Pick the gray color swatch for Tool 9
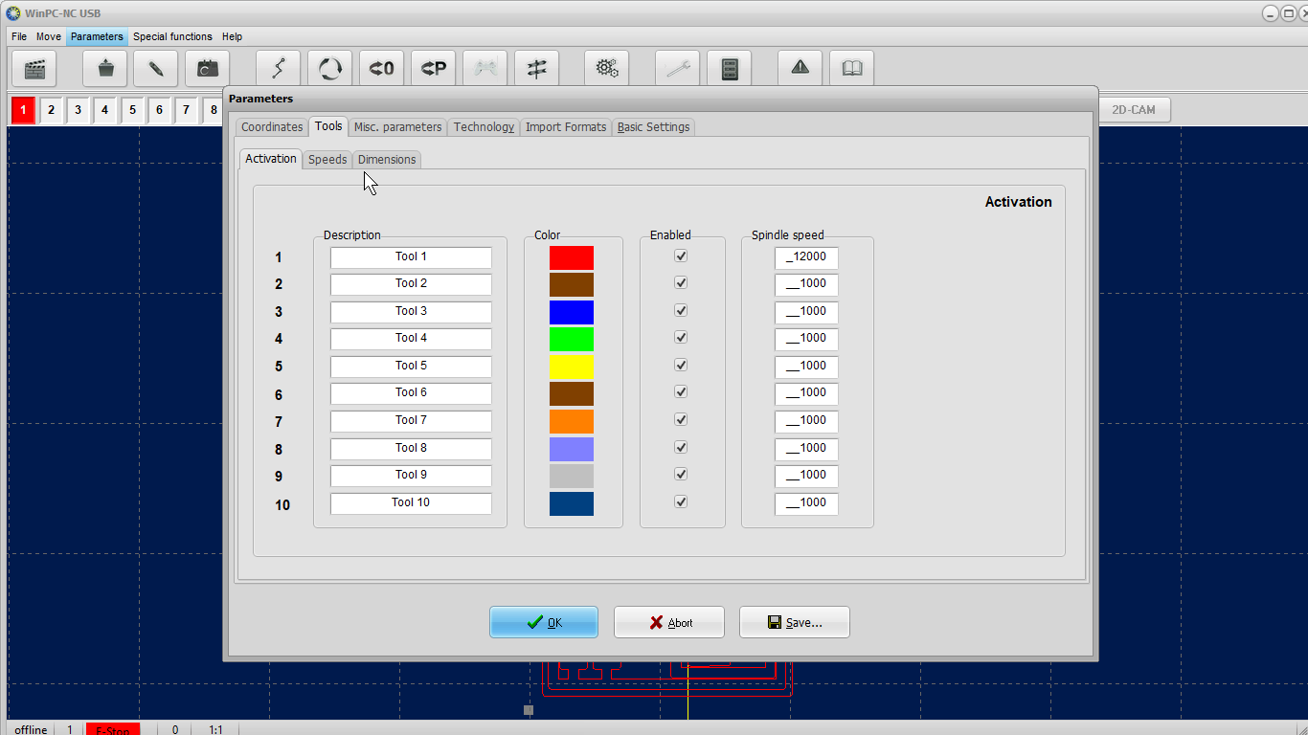Image resolution: width=1308 pixels, height=735 pixels. 572,476
